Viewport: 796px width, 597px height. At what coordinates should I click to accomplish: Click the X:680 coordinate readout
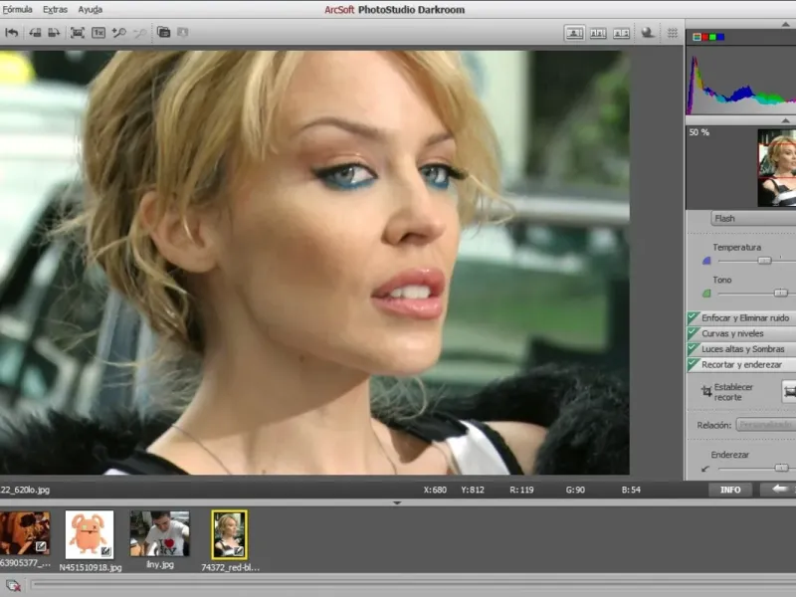(x=435, y=490)
